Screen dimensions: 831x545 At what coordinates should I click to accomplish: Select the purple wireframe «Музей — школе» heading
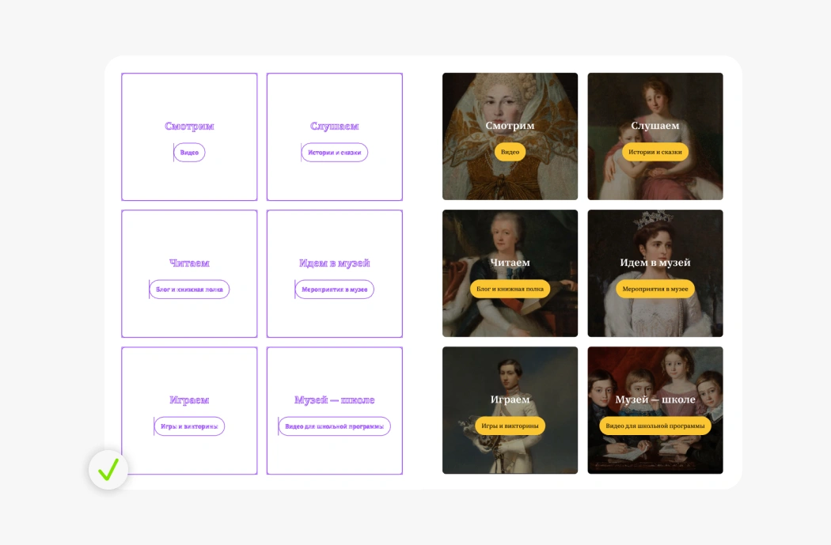click(x=335, y=400)
